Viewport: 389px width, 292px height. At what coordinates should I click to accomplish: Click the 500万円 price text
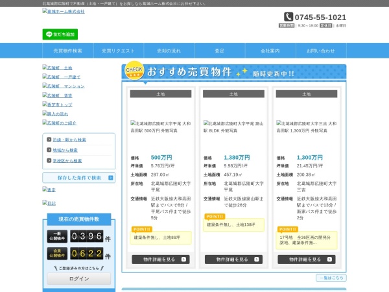click(x=161, y=158)
